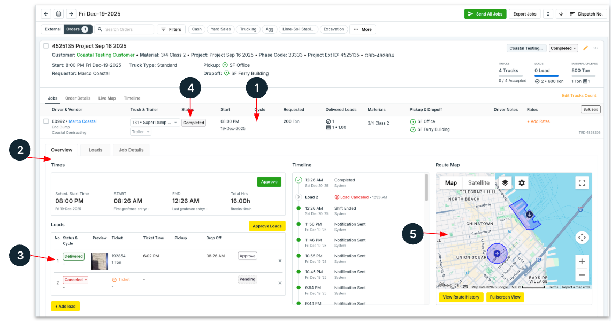
Task: Click the timeline panel scrollbar
Action: [x=427, y=187]
